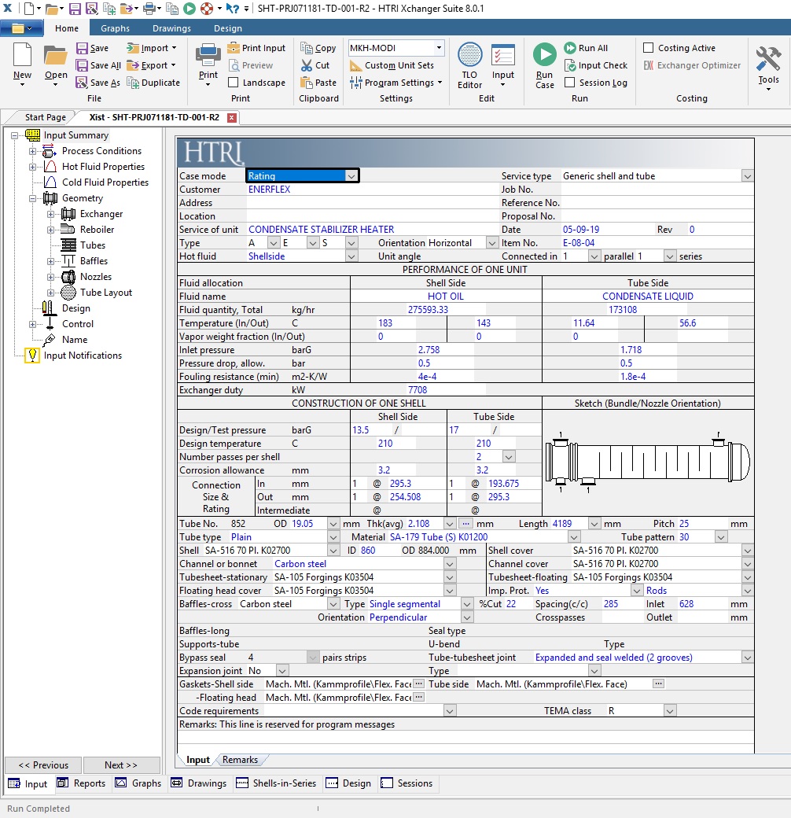Click the Print Input icon
Screen dimensions: 791x818
pyautogui.click(x=233, y=48)
